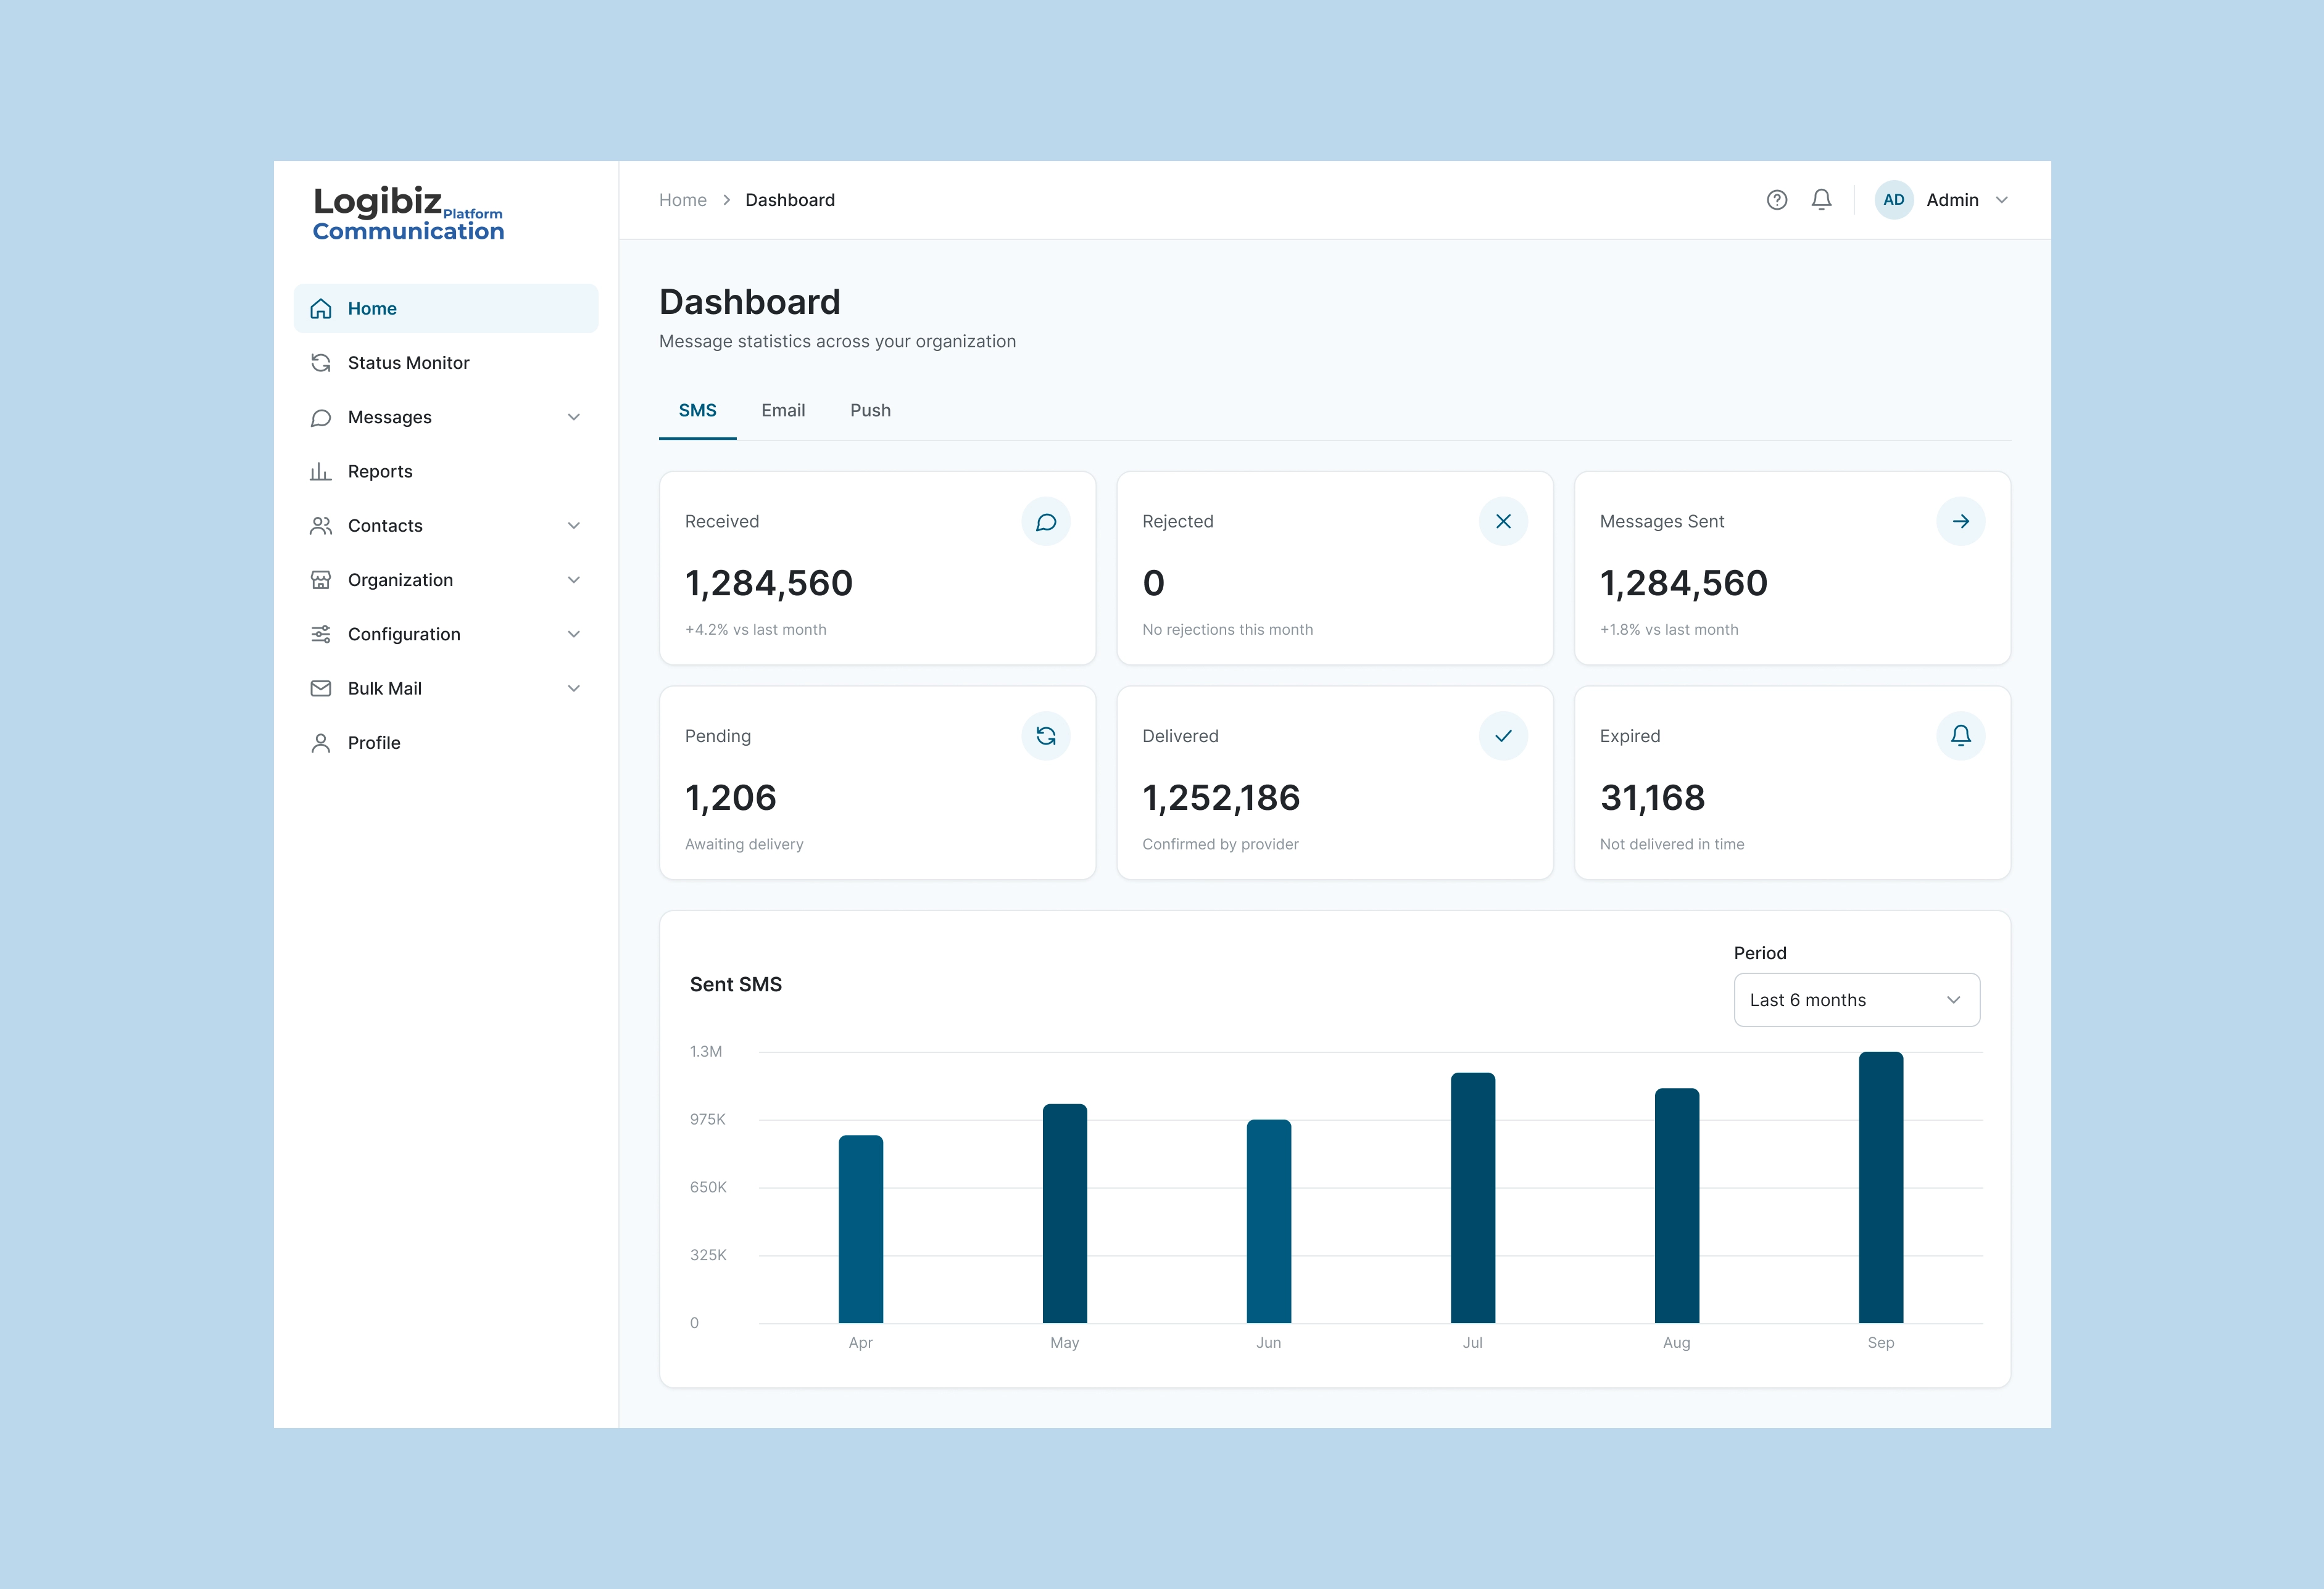Click the Dashboard breadcrumb text

point(790,200)
